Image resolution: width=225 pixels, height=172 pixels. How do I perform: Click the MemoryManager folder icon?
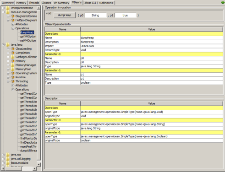tap(13, 65)
